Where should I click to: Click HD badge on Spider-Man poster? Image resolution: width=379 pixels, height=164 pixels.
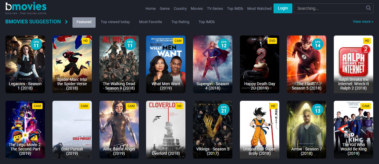[85, 41]
